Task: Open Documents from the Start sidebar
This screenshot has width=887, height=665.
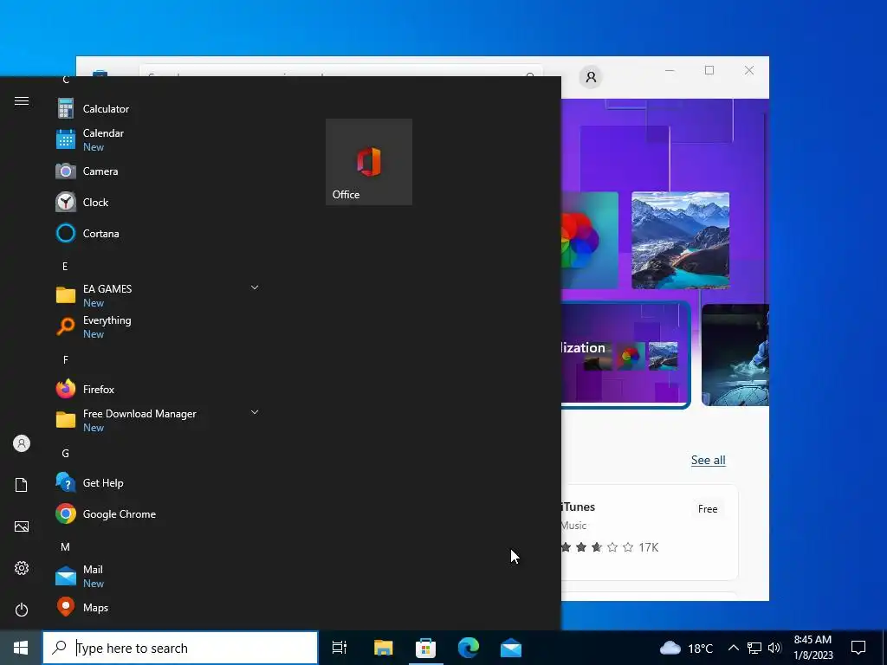Action: [22, 485]
